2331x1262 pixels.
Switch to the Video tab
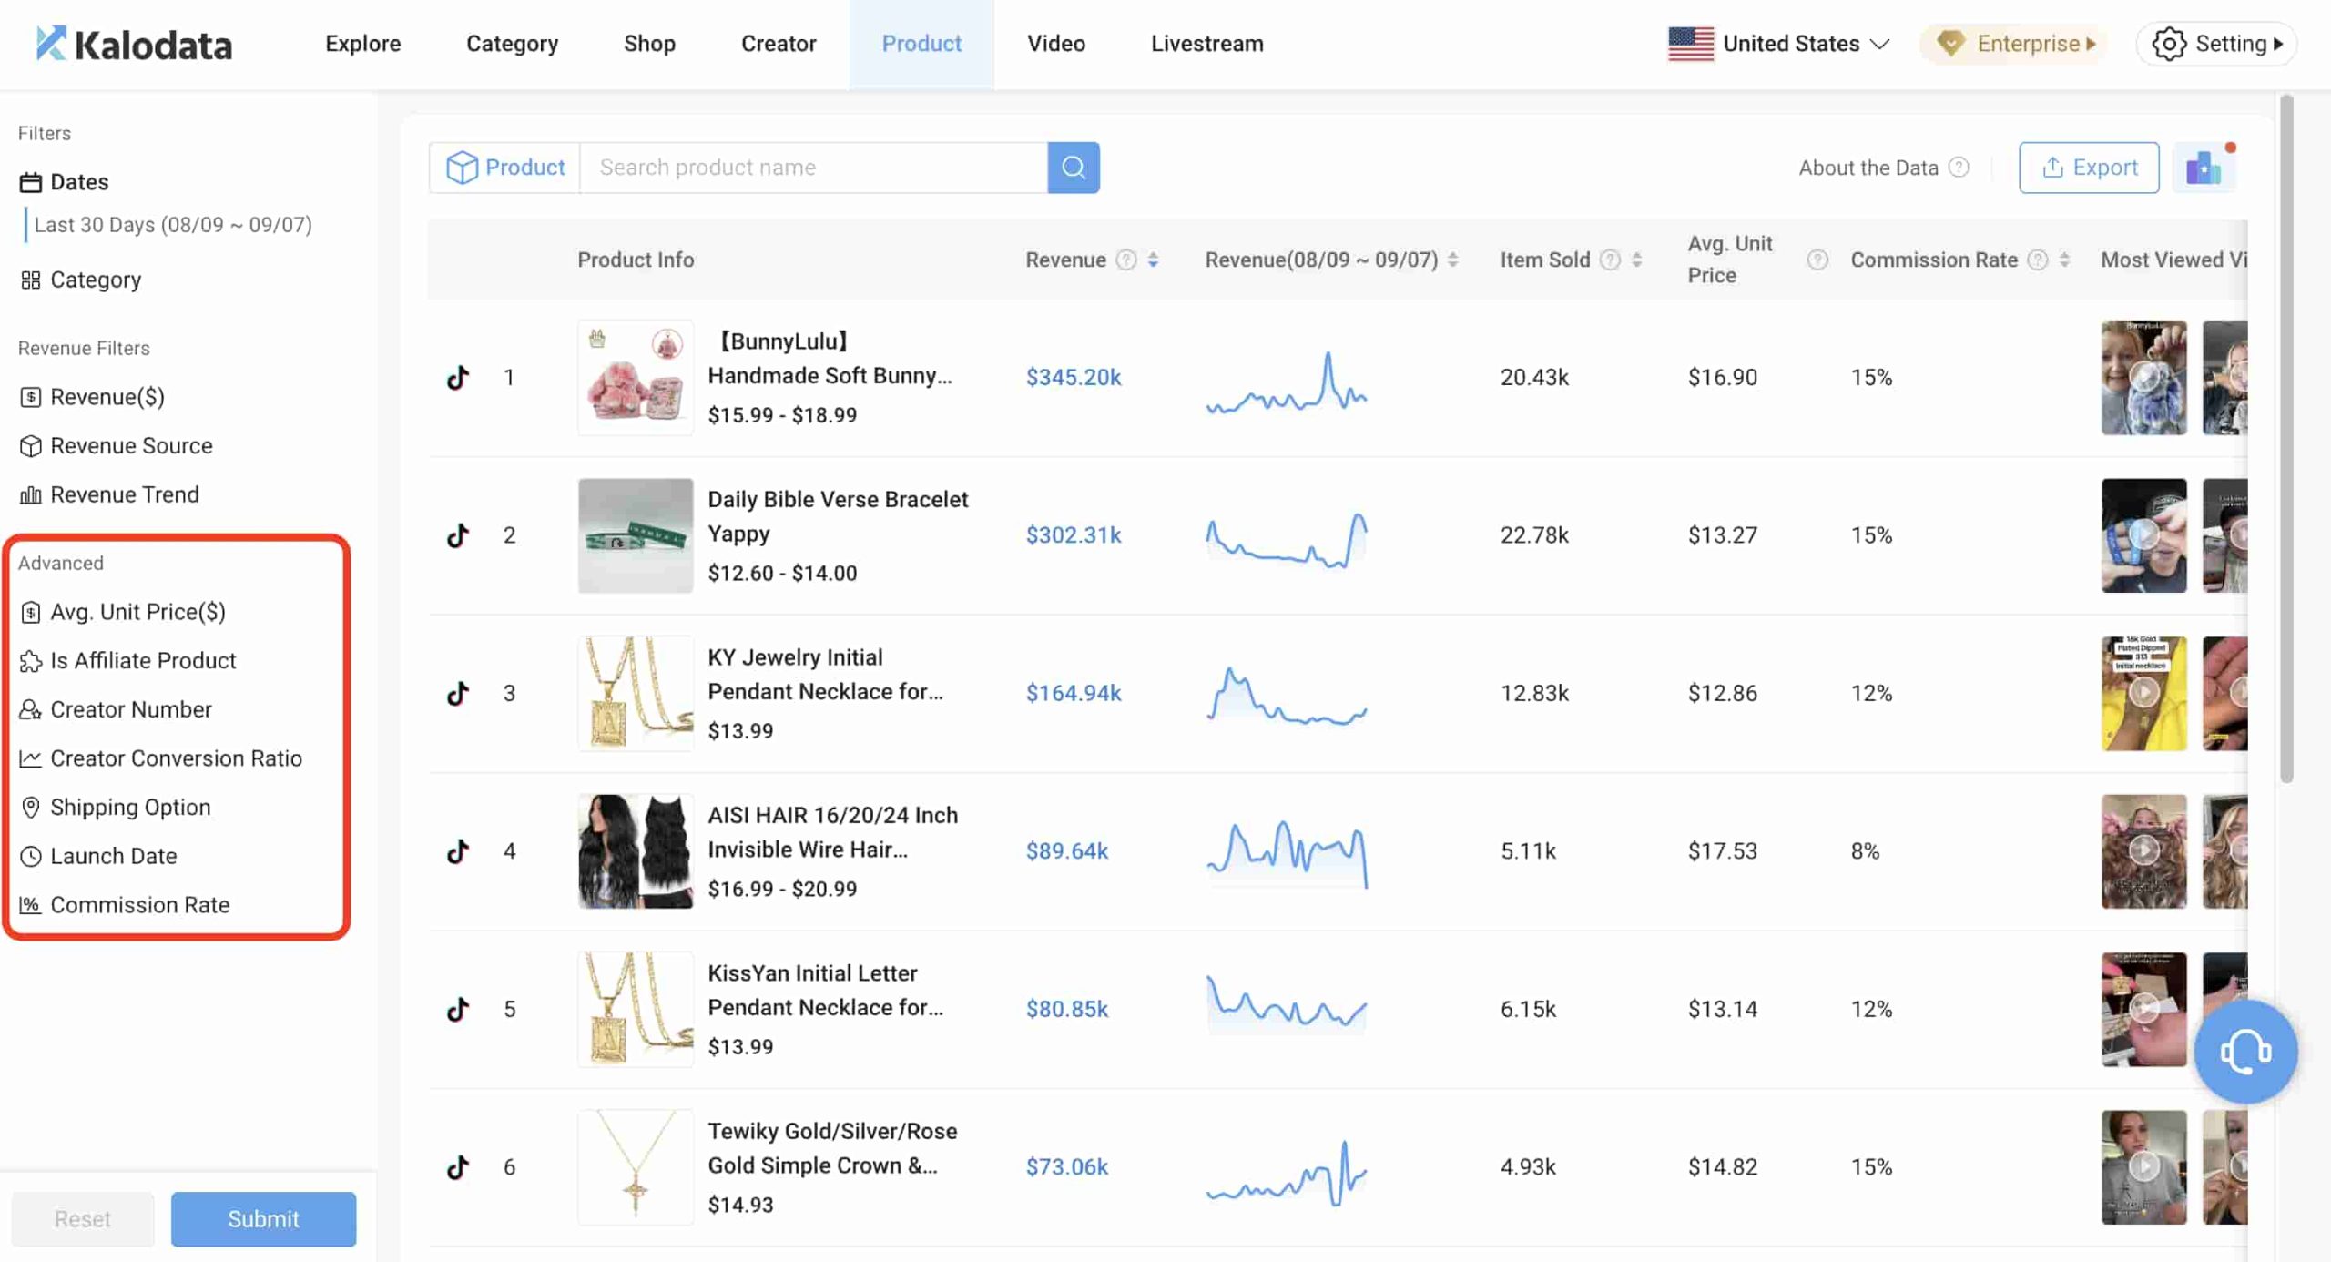pyautogui.click(x=1055, y=43)
